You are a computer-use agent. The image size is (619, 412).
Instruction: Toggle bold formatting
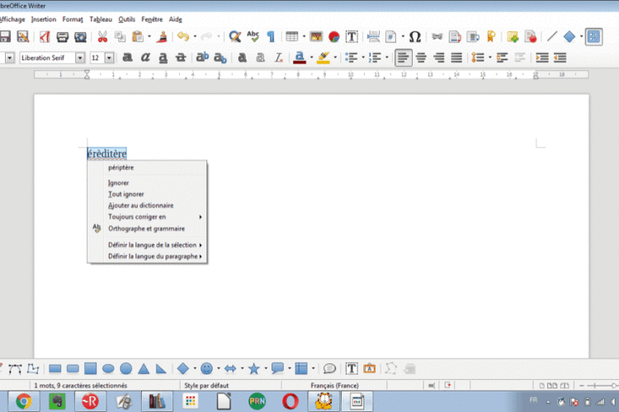coord(127,58)
